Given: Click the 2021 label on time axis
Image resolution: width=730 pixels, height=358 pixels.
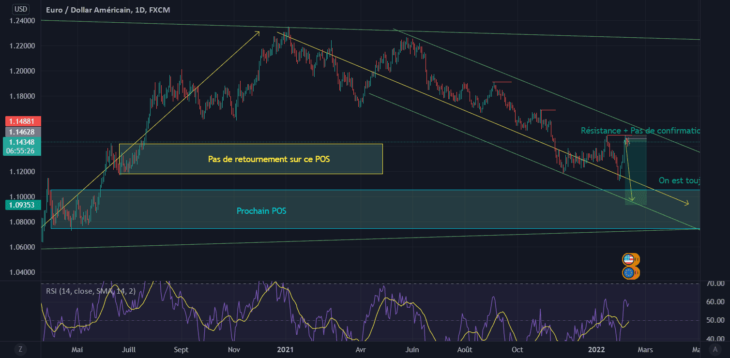Looking at the screenshot, I should tap(286, 349).
